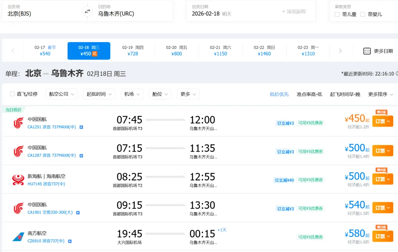Open video icon next to CA1901
Viewport: 398px width, 252px height.
(78, 213)
